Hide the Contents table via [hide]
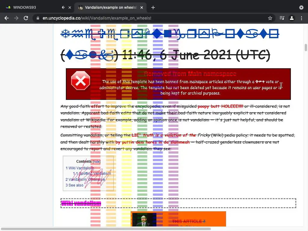This screenshot has height=231, width=308. click(x=97, y=162)
